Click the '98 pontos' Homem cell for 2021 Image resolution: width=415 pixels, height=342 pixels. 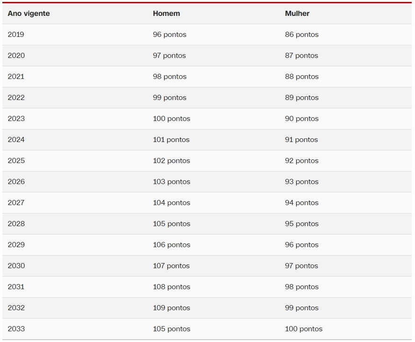(170, 77)
